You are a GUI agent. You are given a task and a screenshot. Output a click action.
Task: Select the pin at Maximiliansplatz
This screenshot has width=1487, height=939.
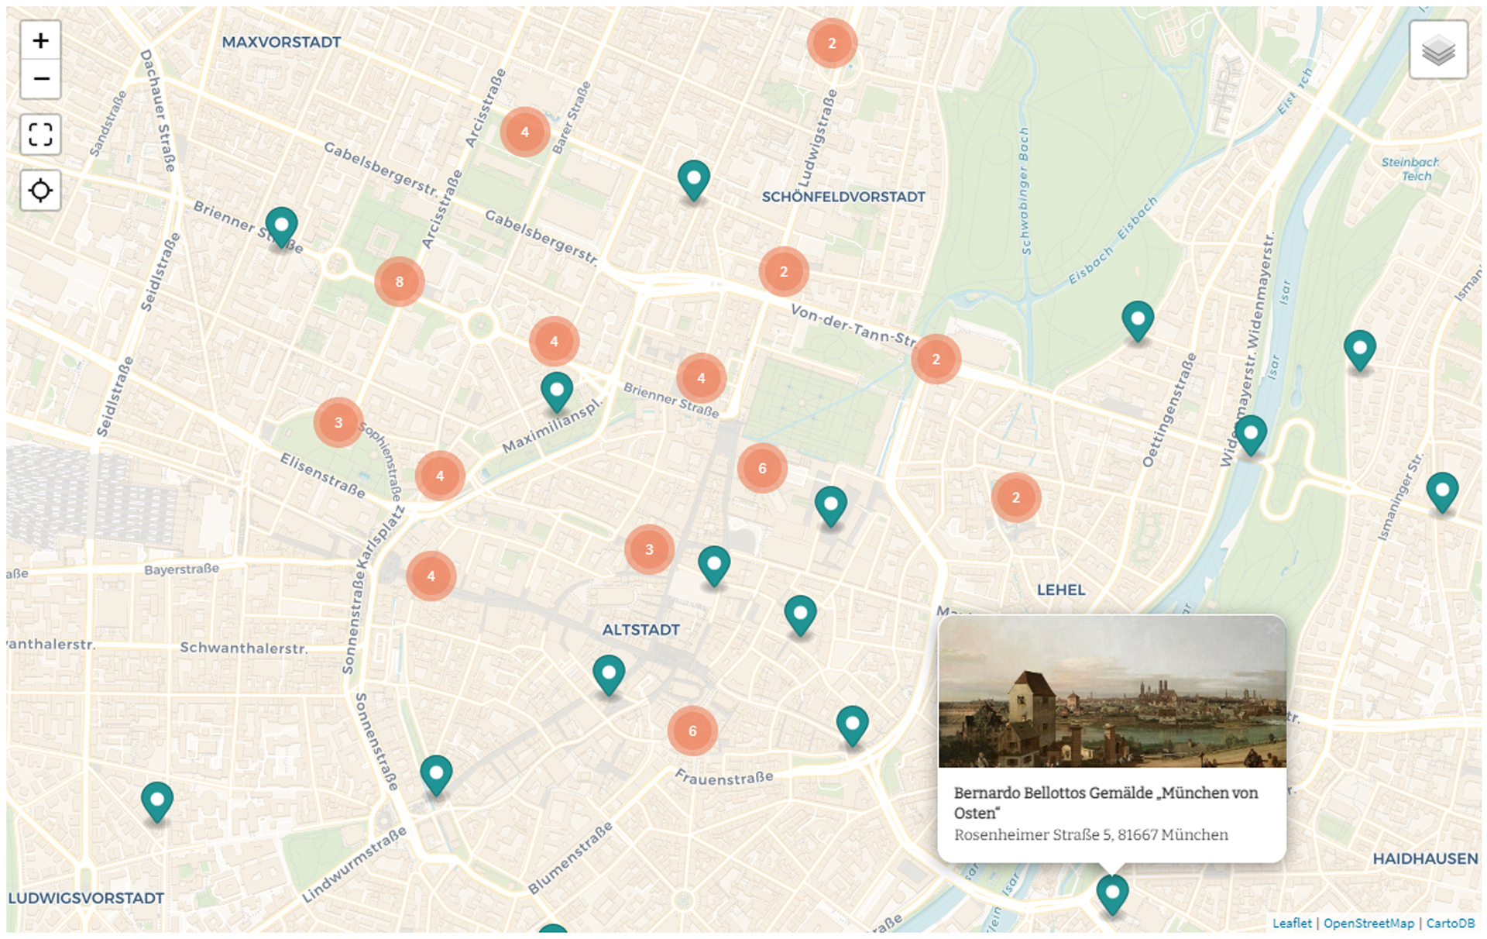click(x=557, y=392)
